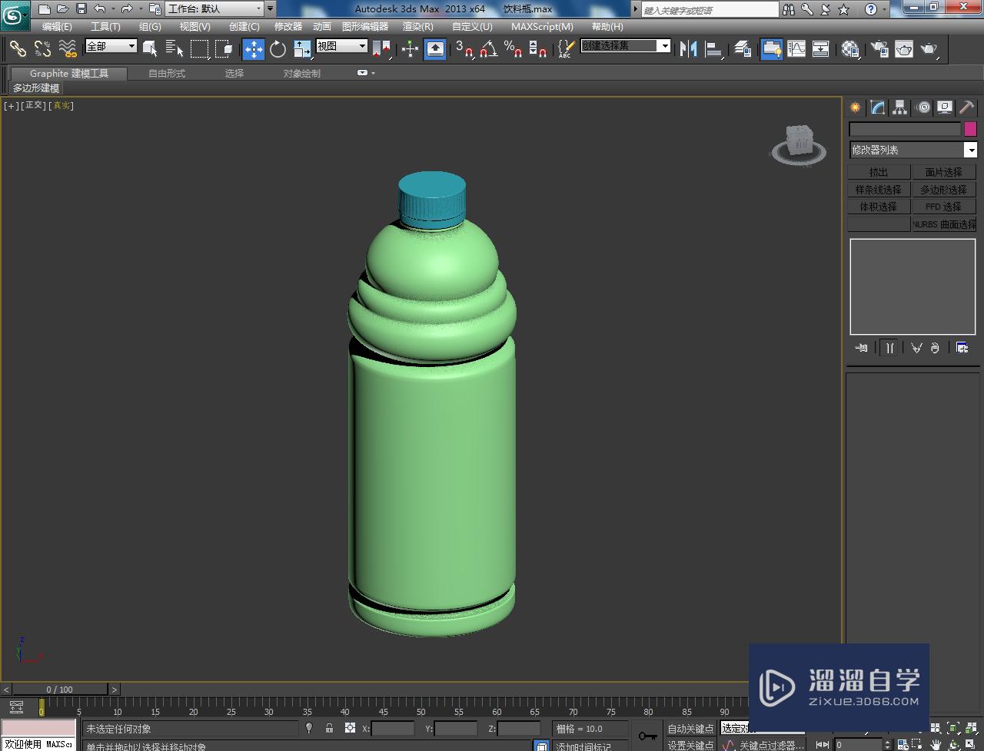The height and width of the screenshot is (751, 984).
Task: Toggle 自动关键点 auto key mode
Action: pyautogui.click(x=690, y=728)
